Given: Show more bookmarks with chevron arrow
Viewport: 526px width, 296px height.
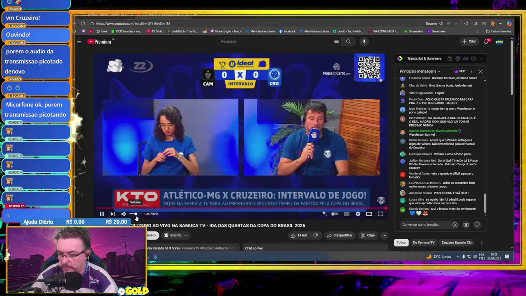Looking at the screenshot, I should [x=478, y=31].
